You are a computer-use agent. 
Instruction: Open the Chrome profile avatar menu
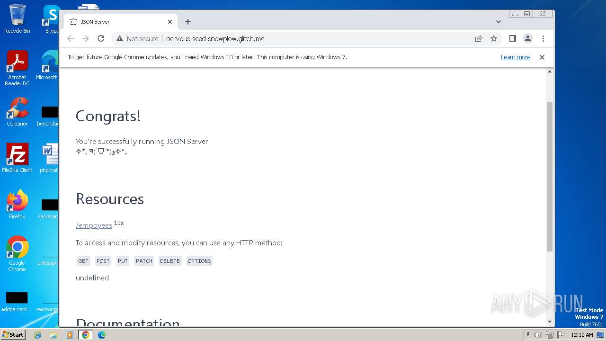click(x=528, y=38)
